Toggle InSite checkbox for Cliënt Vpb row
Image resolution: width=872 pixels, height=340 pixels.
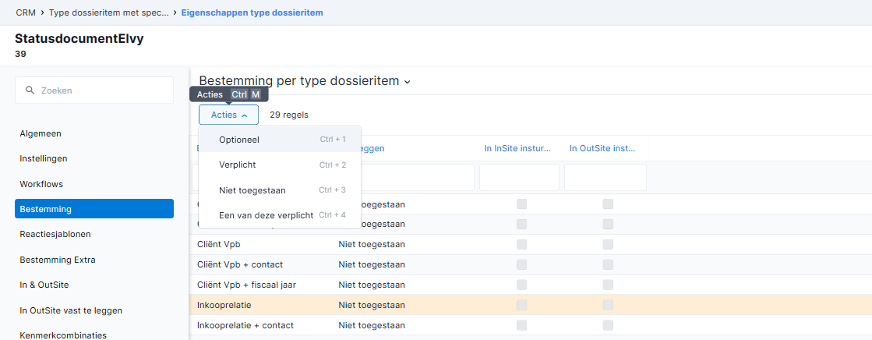coord(521,244)
